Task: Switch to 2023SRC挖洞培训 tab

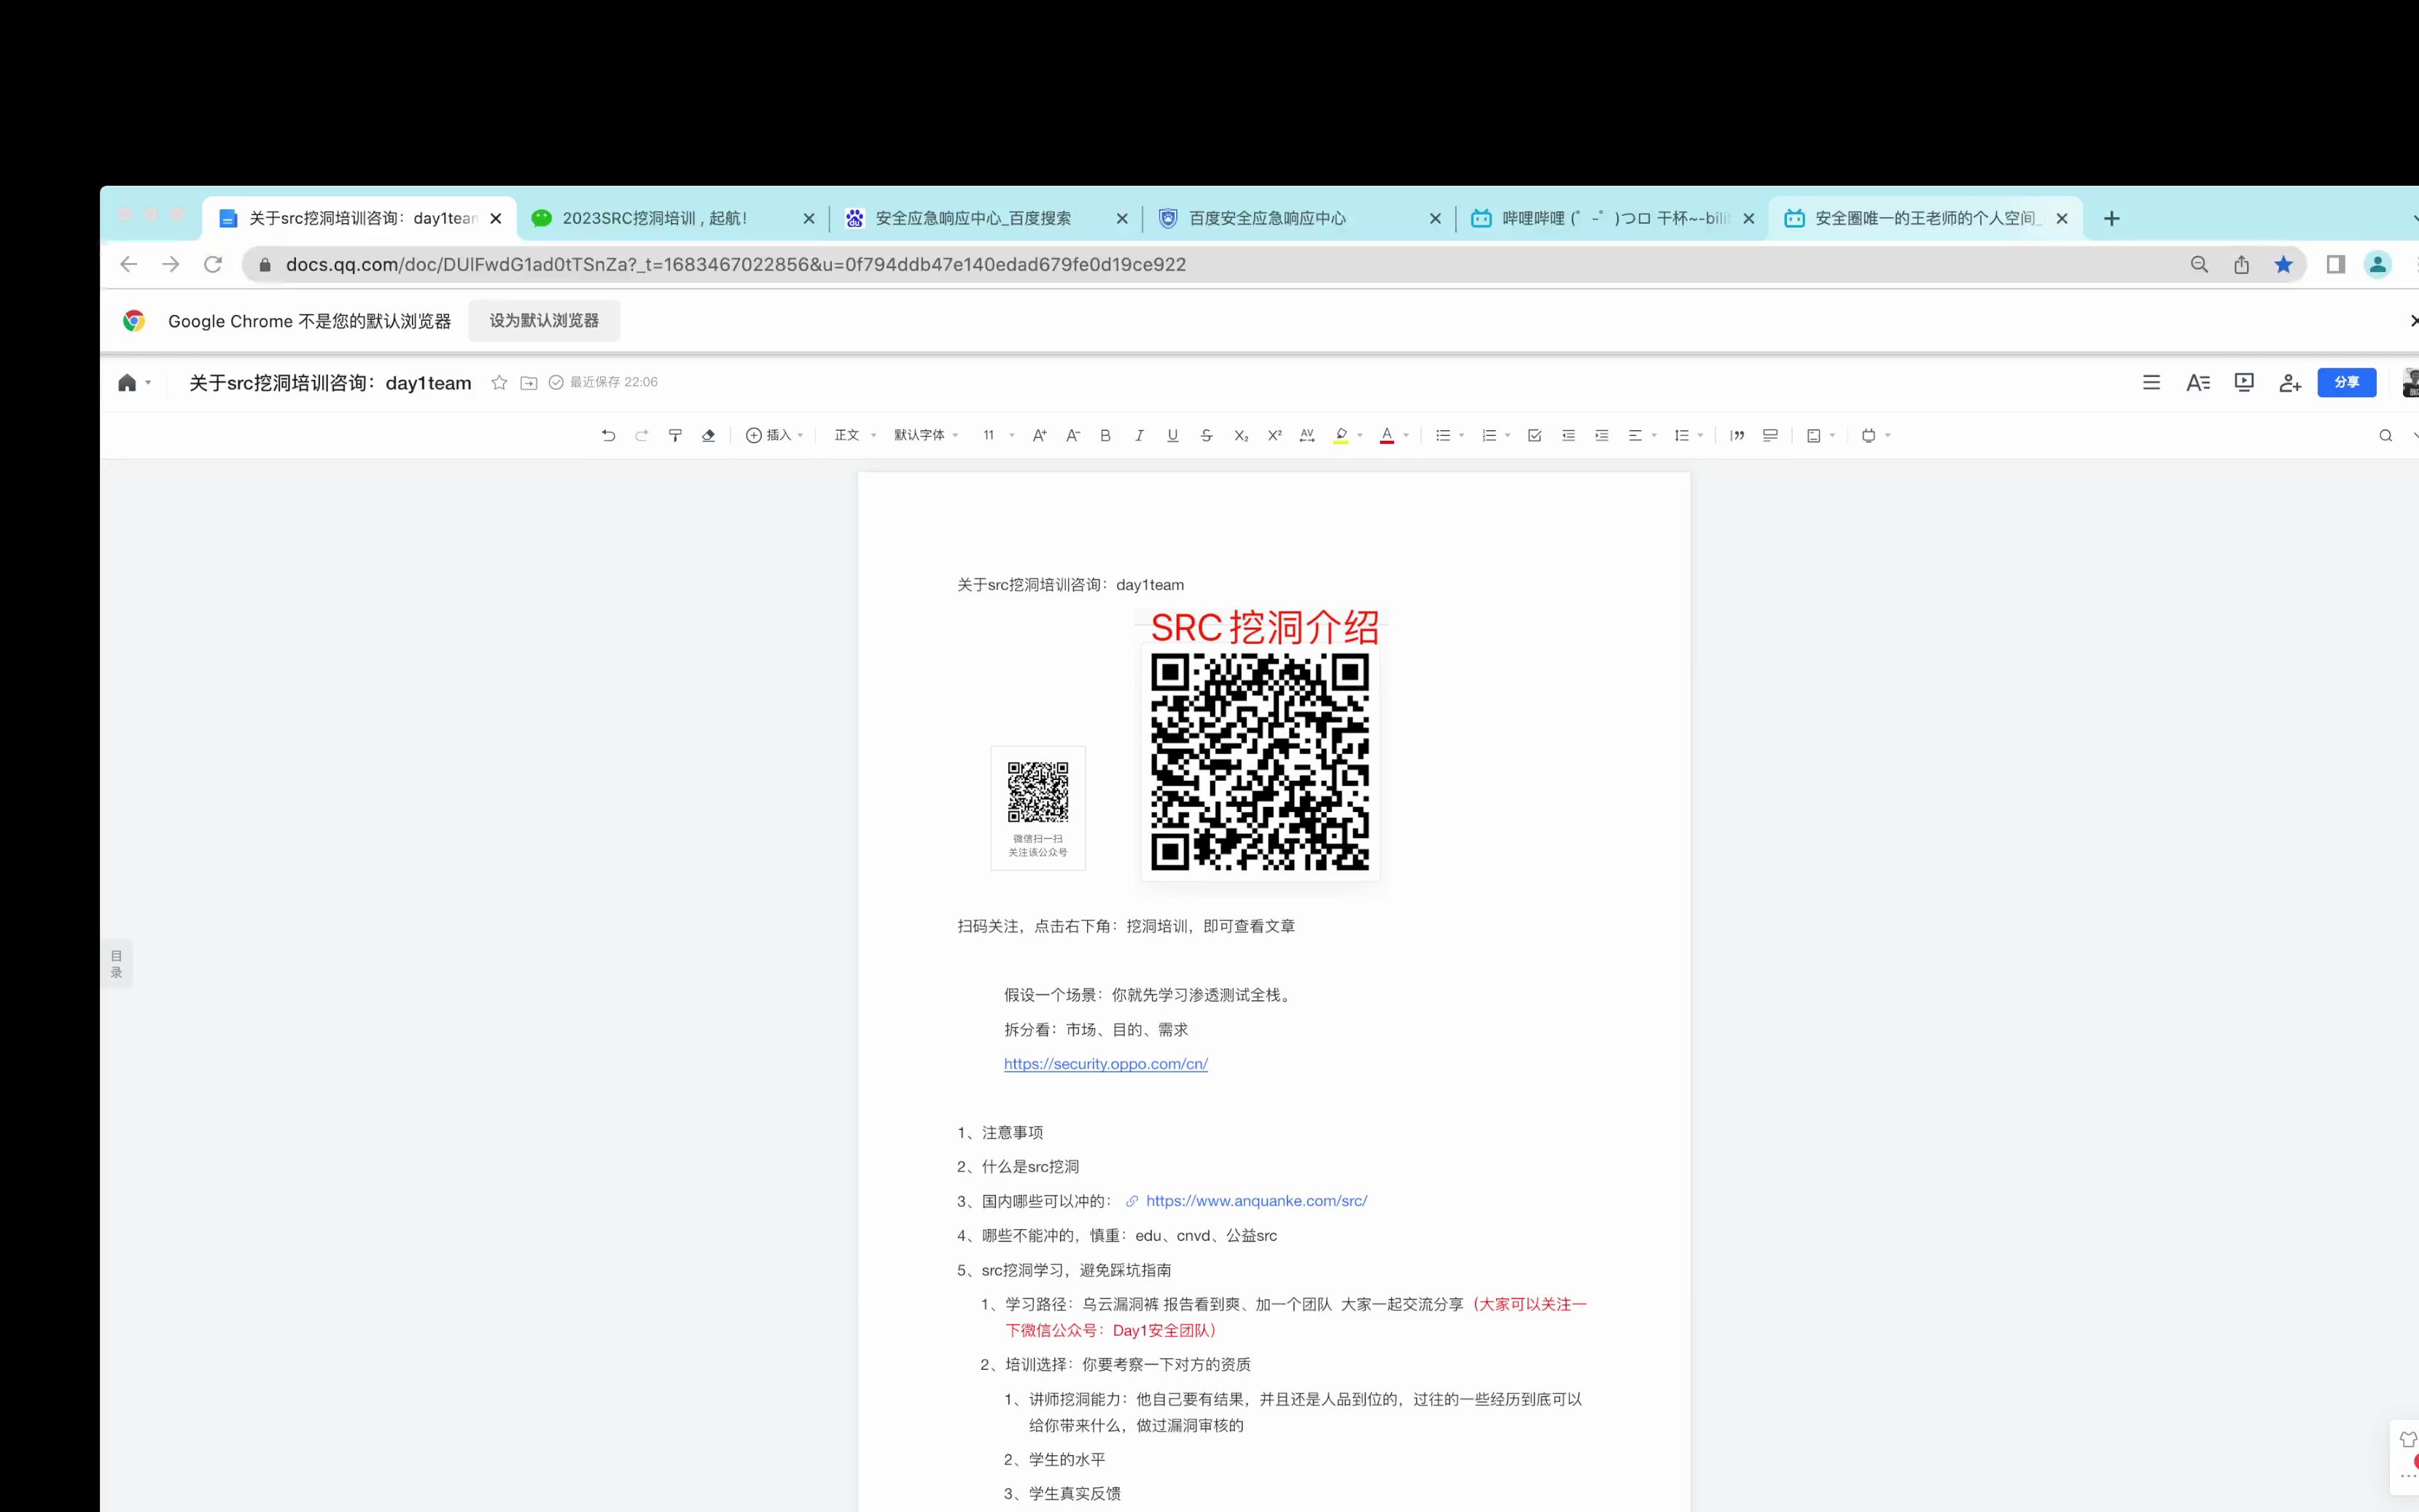Action: [x=673, y=218]
